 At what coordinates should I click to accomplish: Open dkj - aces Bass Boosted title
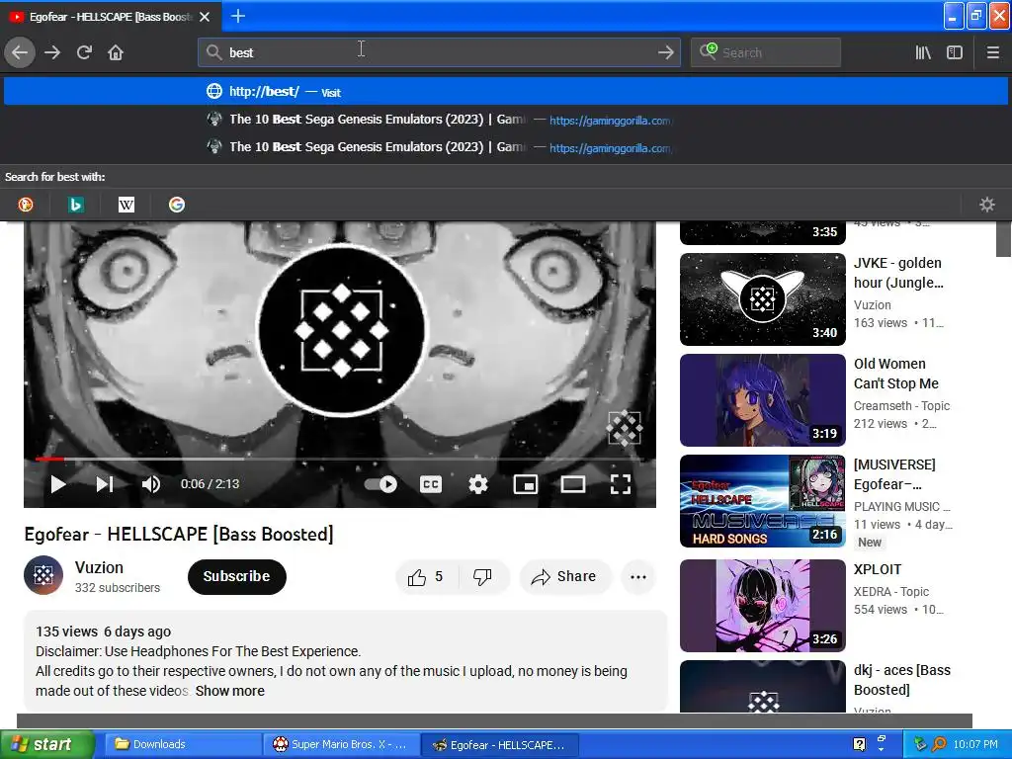pyautogui.click(x=901, y=680)
